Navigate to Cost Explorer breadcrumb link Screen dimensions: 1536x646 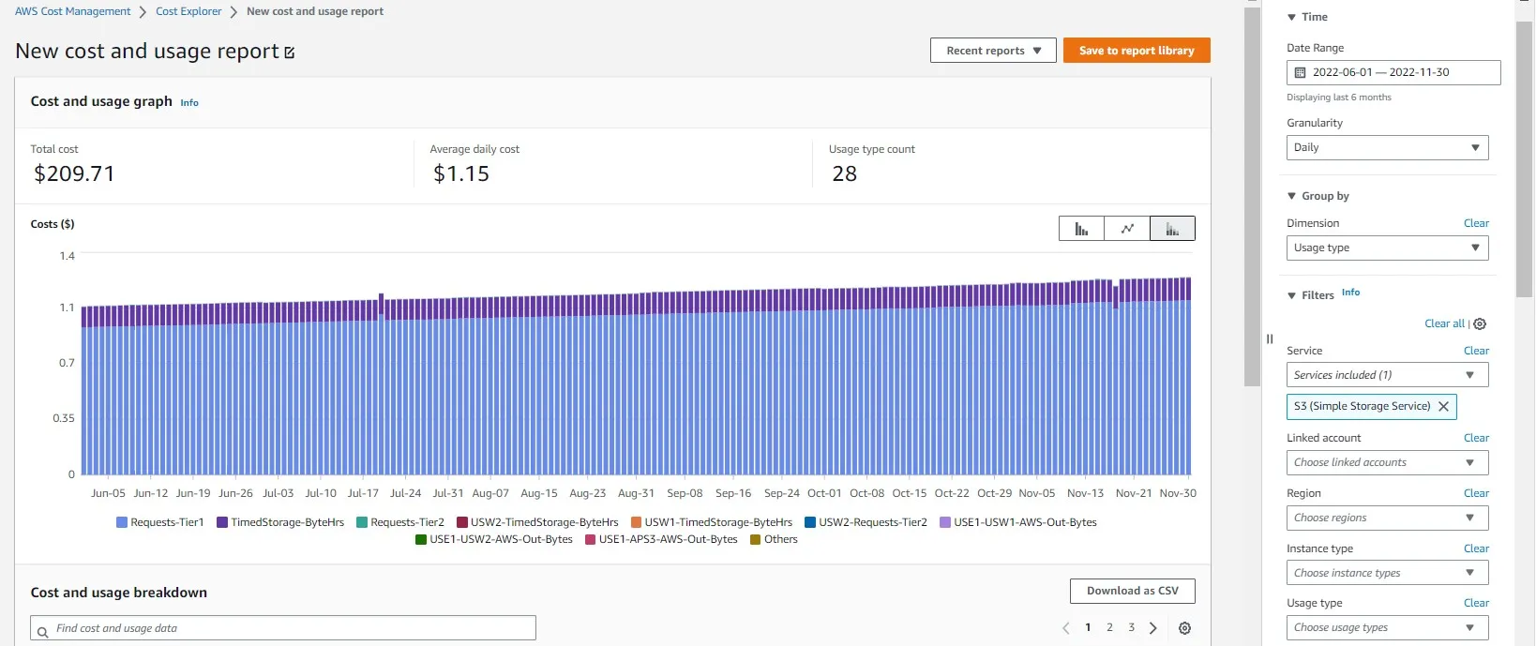click(188, 11)
